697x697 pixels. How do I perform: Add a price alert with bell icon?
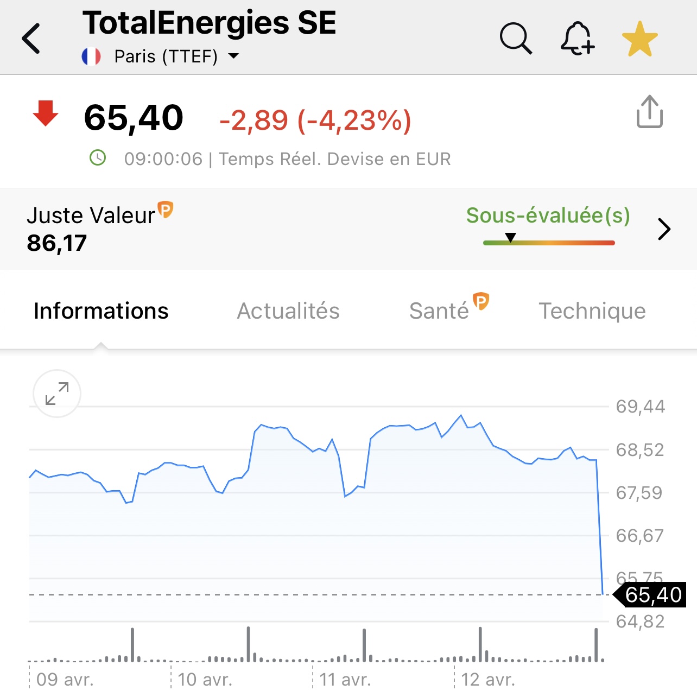578,39
